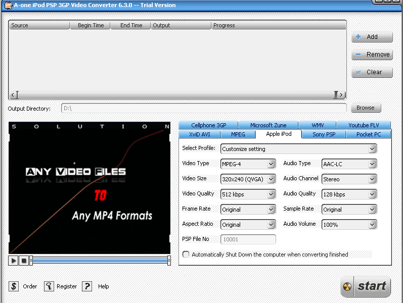Click the Add button with plus icon
Viewport: 403px width, 303px height.
coord(372,37)
